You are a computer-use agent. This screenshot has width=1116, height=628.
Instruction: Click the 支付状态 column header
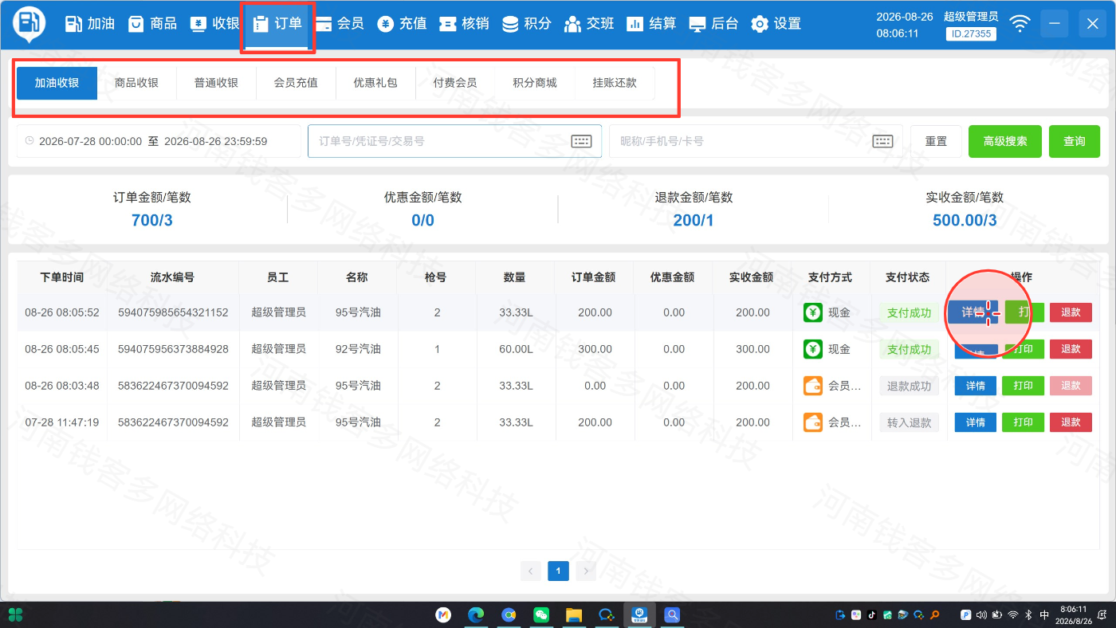[x=908, y=277]
